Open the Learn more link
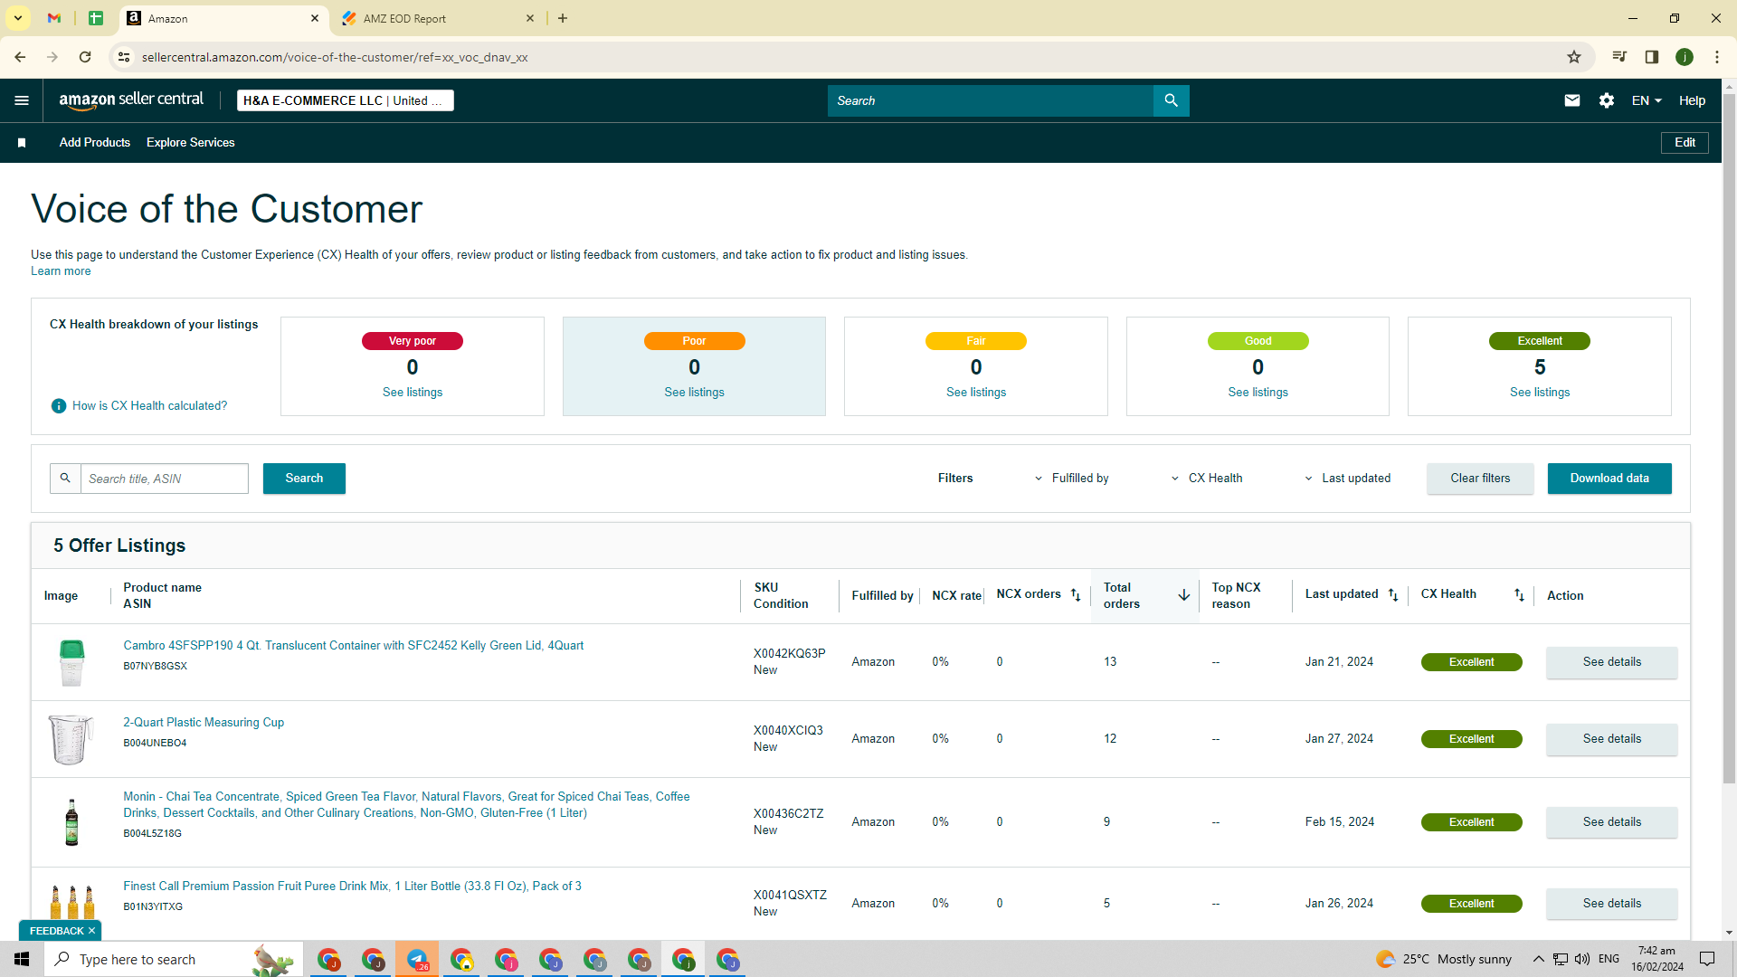Viewport: 1737px width, 977px height. [x=61, y=271]
